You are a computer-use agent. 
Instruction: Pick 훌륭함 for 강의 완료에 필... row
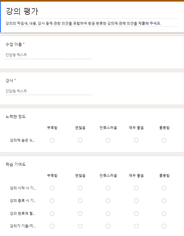pos(164,214)
